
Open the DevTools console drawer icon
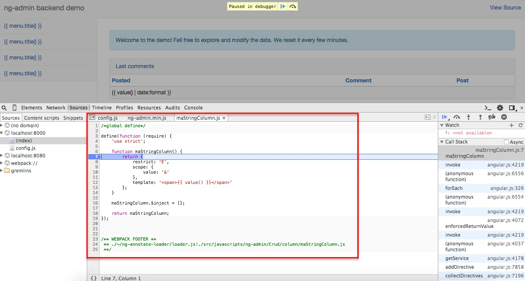coord(487,107)
